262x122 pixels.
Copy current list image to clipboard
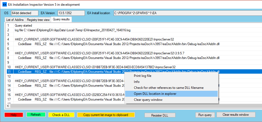106,115
